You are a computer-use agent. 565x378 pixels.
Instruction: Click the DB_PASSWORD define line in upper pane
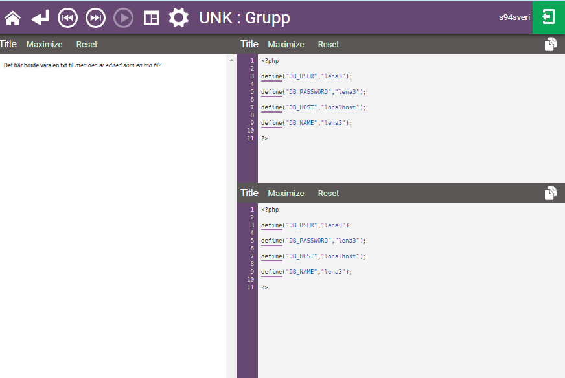coord(314,92)
